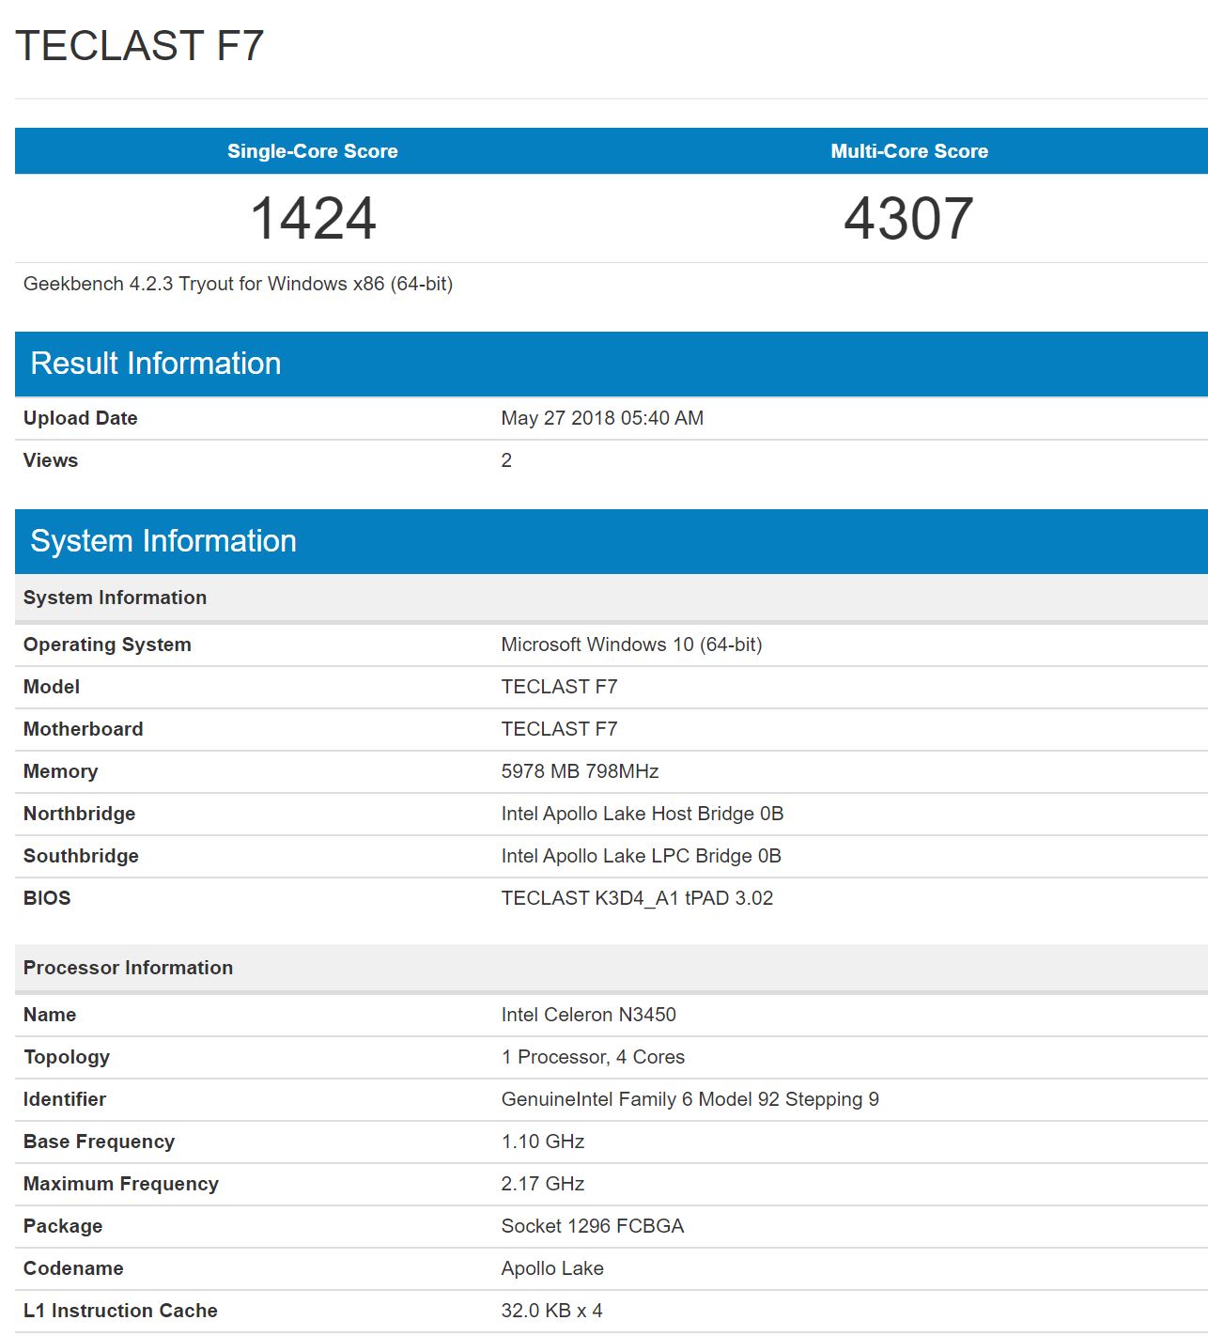1208x1336 pixels.
Task: Click the BIOS row label
Action: pos(47,898)
